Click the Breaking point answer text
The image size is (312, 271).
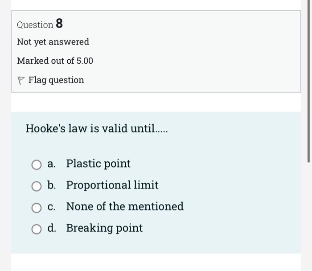[104, 228]
